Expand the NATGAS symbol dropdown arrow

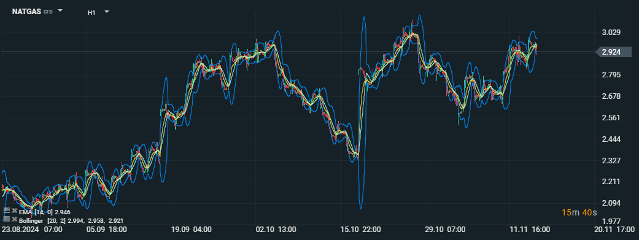click(60, 11)
